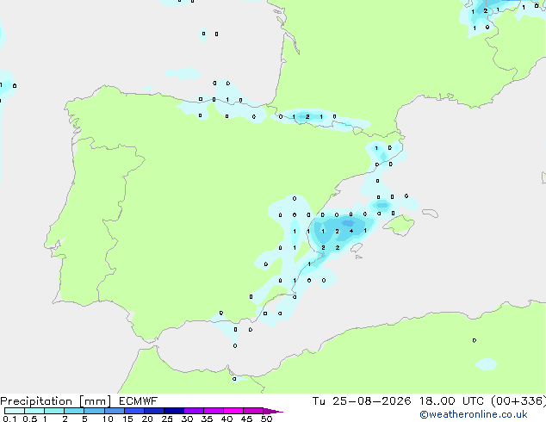Click the over-50 mm arrow tip of legend

coord(273,411)
